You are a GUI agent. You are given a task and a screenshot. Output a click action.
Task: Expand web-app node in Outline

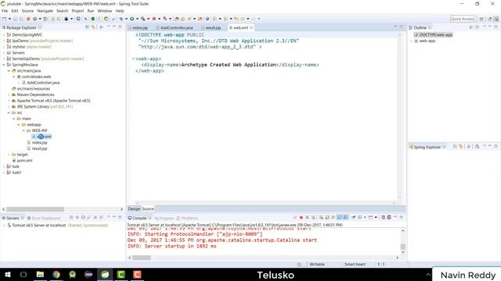[412, 41]
